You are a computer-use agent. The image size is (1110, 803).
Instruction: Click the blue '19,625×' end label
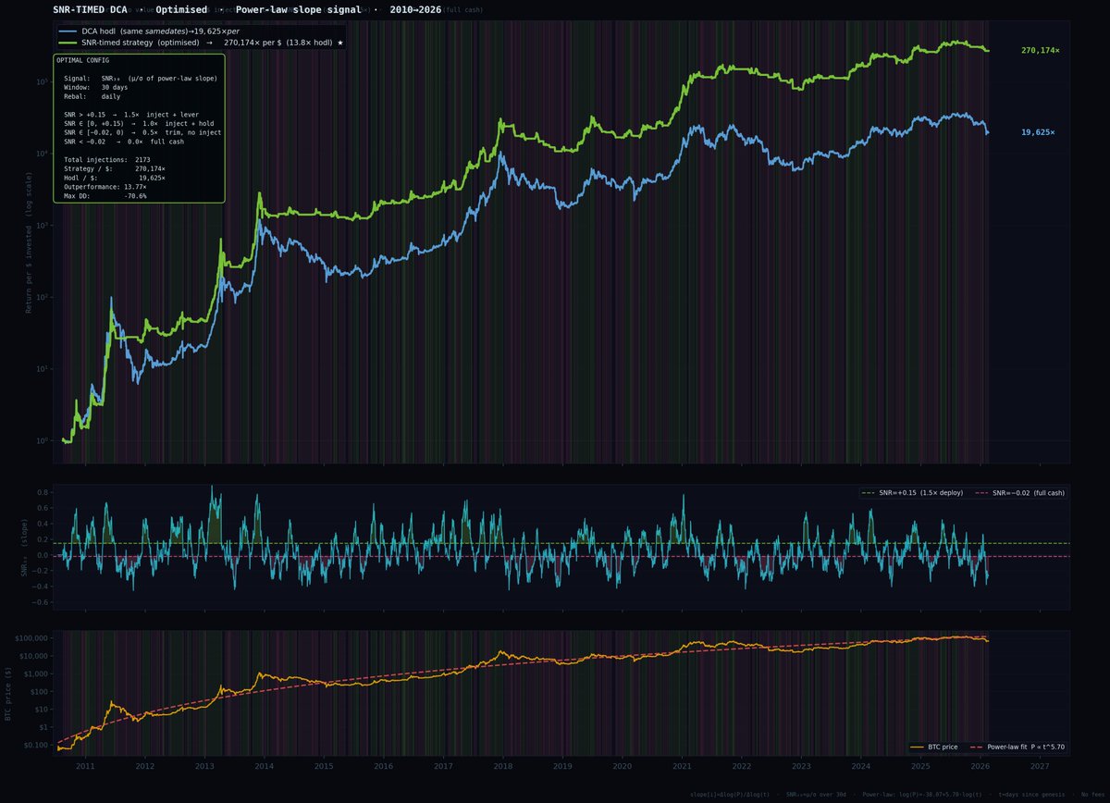pyautogui.click(x=1038, y=132)
